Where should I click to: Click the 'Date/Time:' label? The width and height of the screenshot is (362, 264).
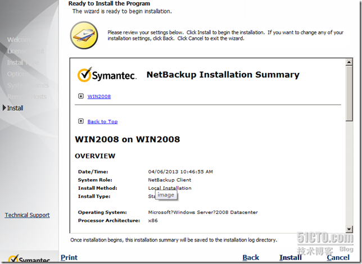(93, 172)
